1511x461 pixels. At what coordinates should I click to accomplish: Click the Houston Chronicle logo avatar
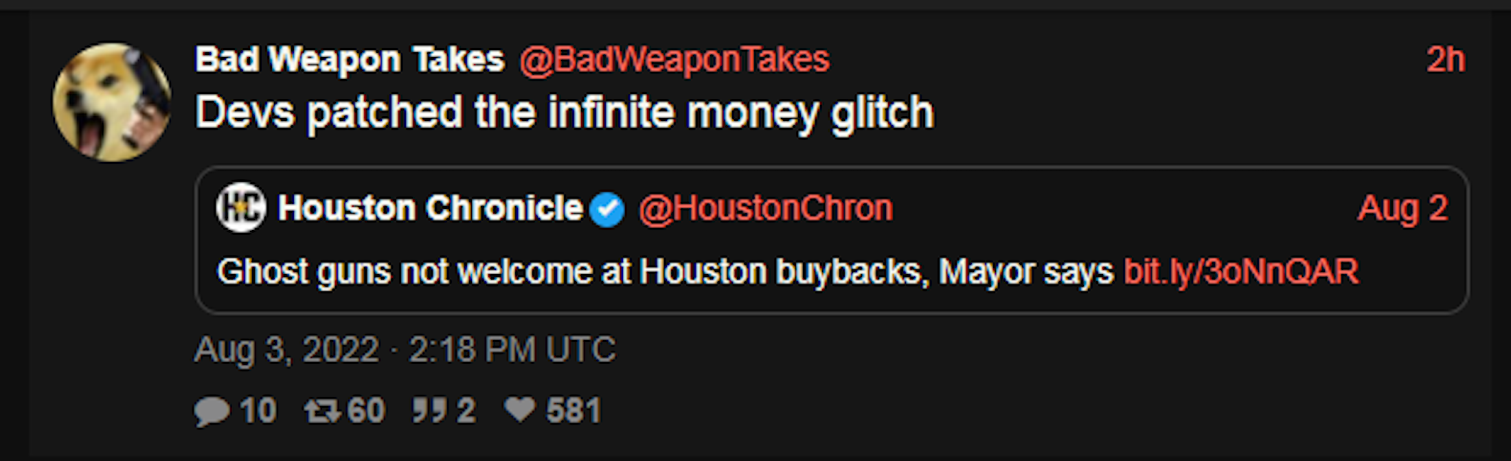(x=241, y=207)
